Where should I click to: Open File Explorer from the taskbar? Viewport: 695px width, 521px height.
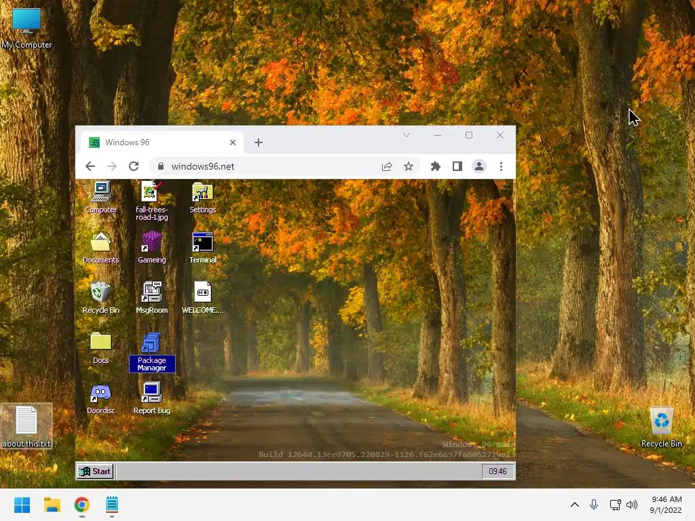click(52, 505)
